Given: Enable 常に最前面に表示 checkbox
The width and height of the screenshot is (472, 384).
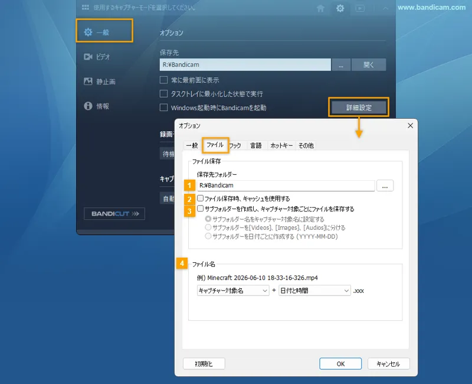Looking at the screenshot, I should 163,80.
